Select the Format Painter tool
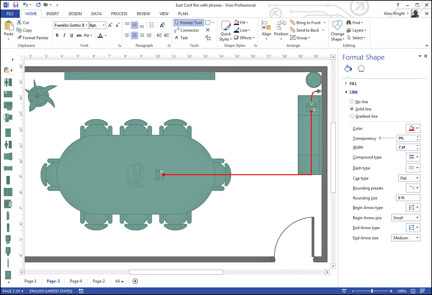 click(x=32, y=38)
